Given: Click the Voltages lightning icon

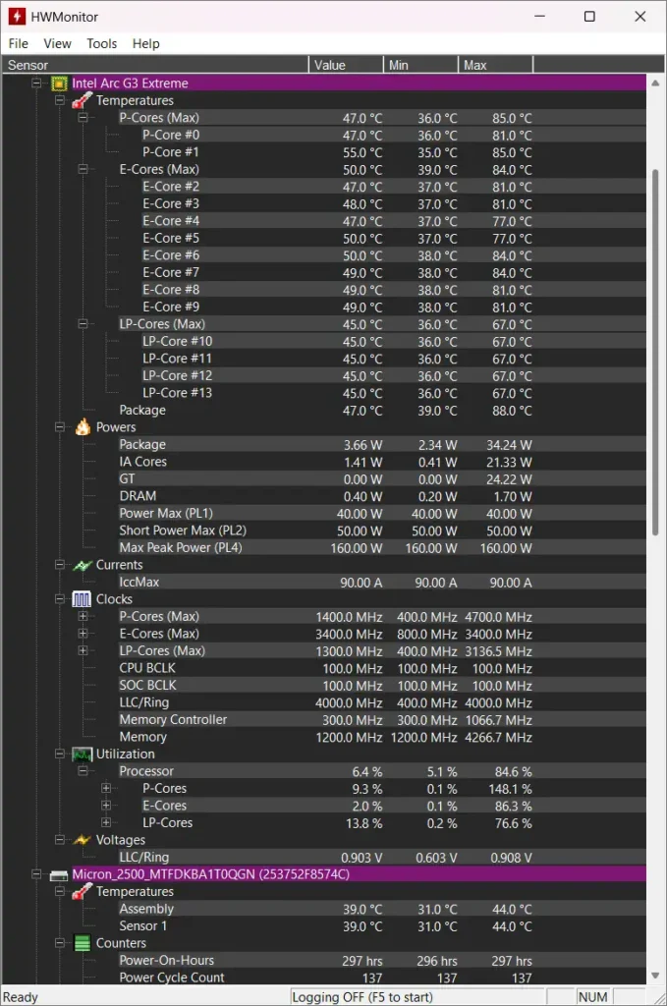Looking at the screenshot, I should [83, 840].
